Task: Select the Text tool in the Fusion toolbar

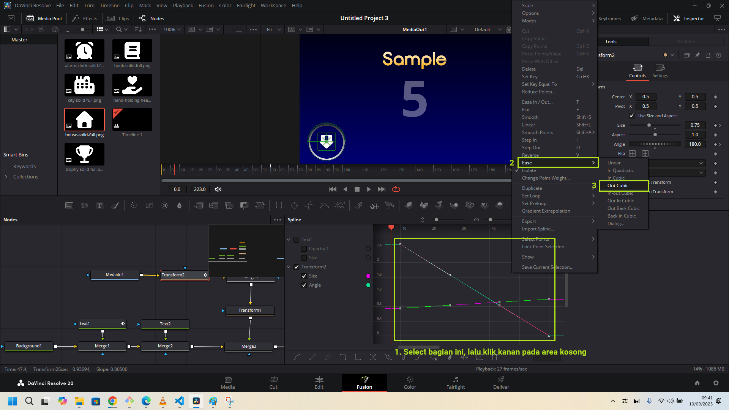Action: pos(99,205)
